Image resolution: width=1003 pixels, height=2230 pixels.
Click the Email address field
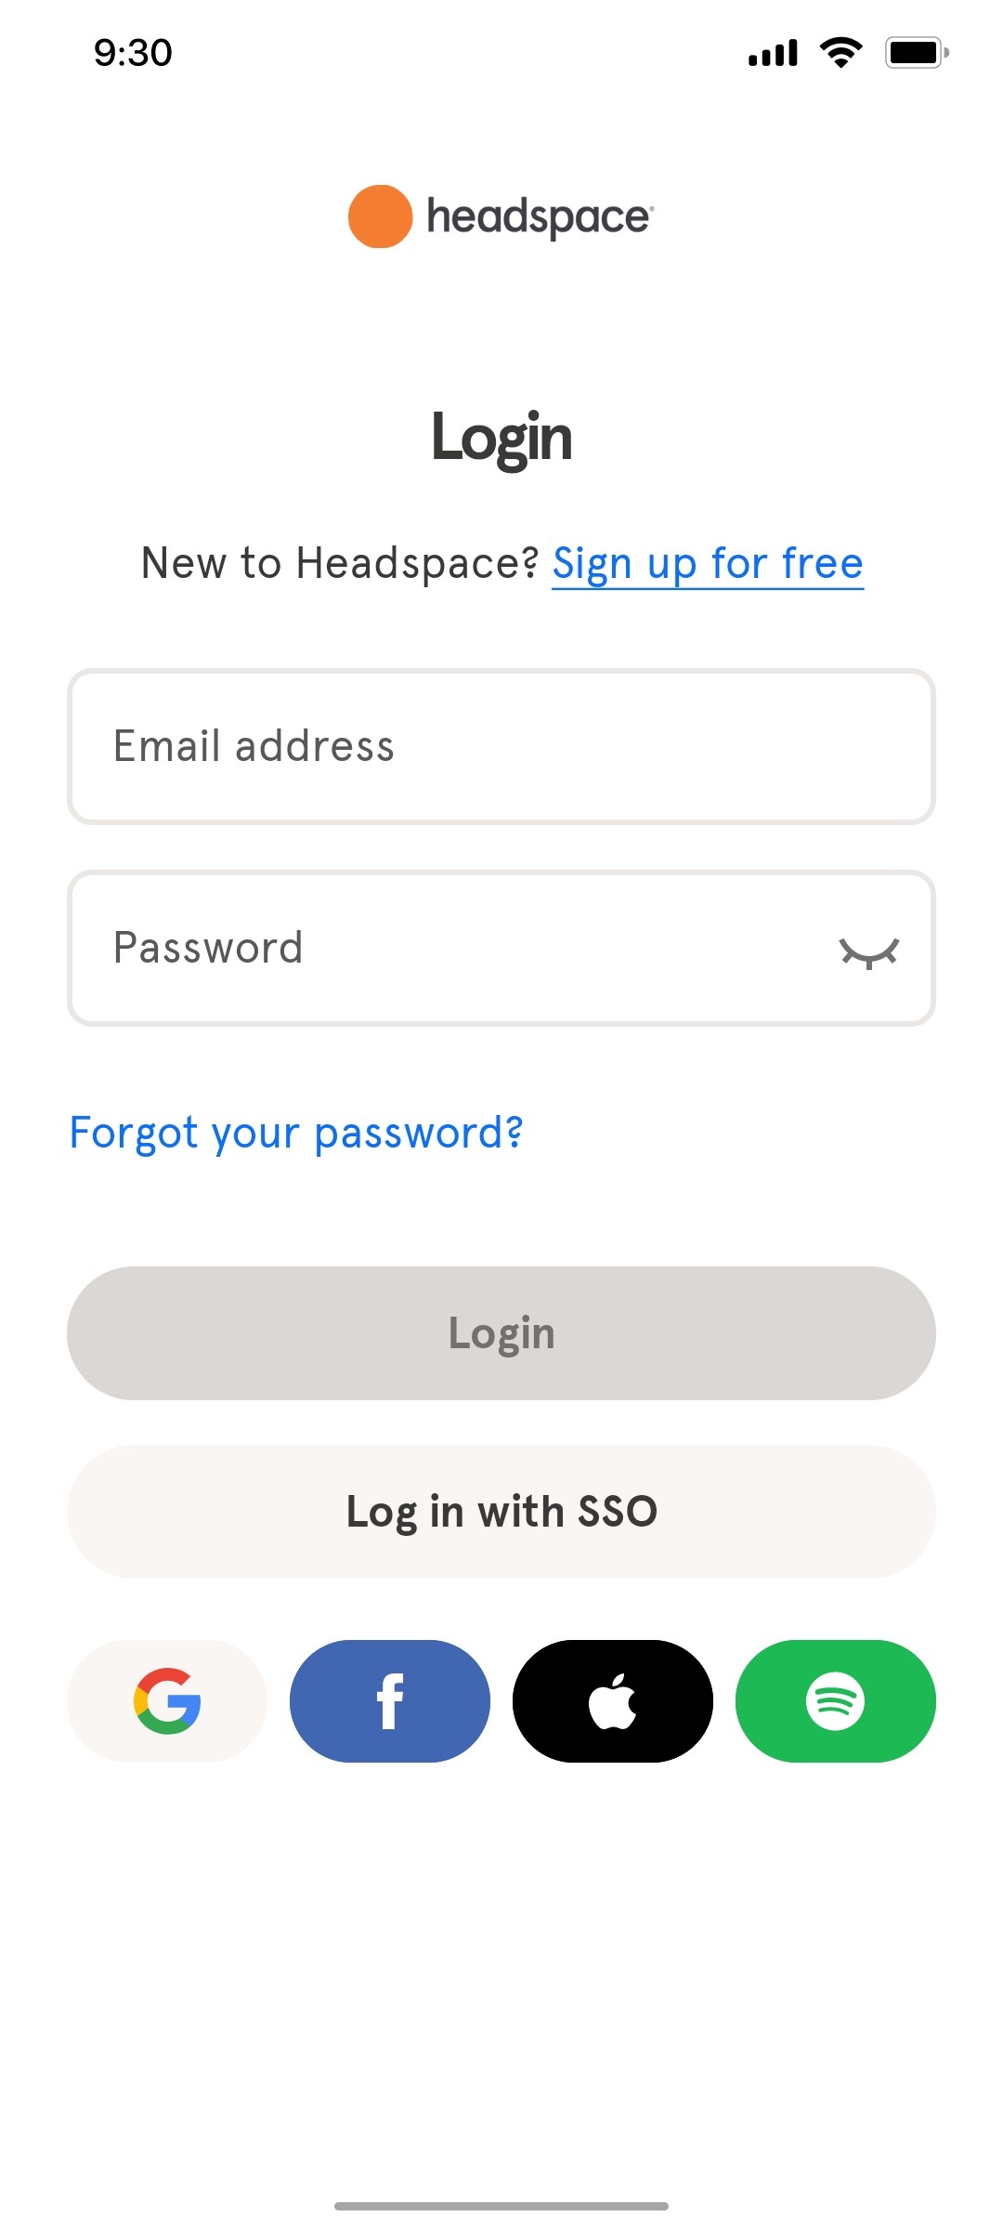(501, 746)
